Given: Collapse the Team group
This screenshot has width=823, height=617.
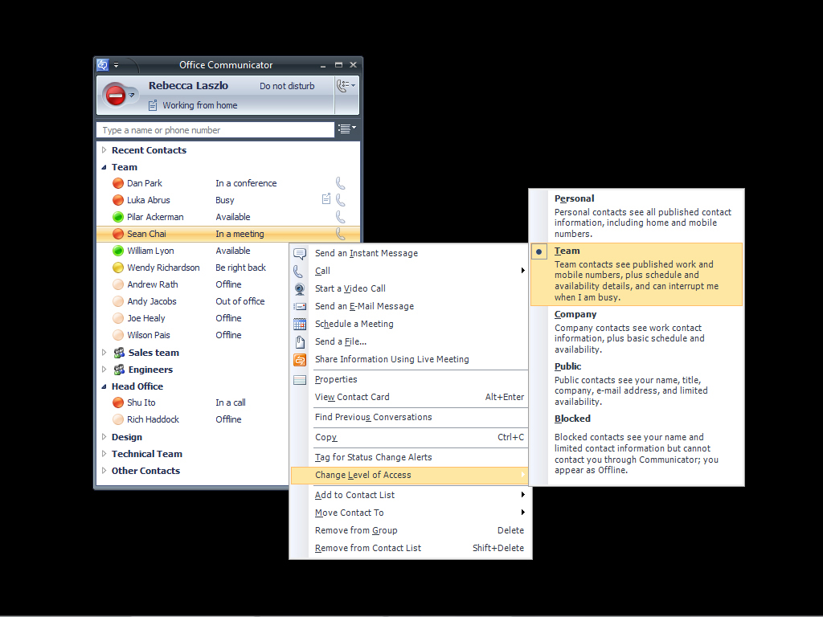Looking at the screenshot, I should coord(104,167).
